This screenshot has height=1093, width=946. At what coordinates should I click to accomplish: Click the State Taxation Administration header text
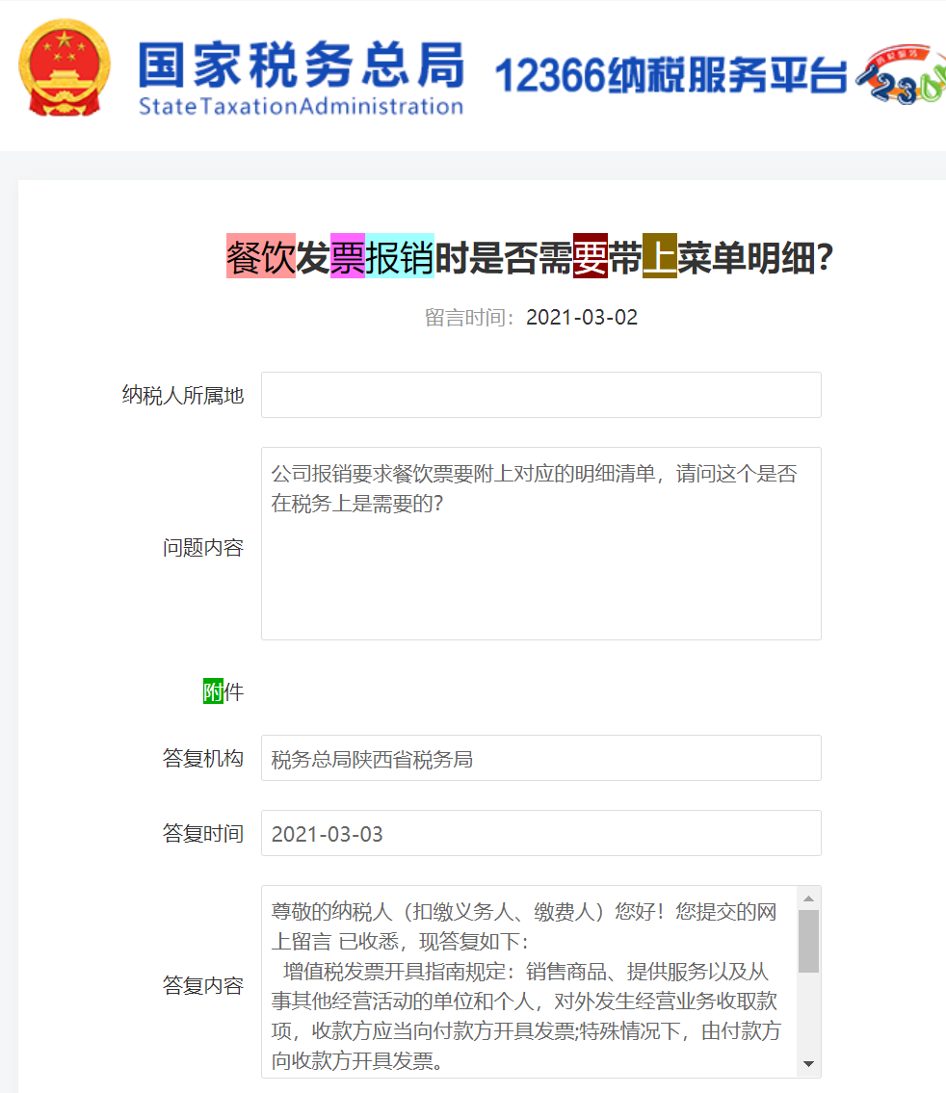click(302, 106)
